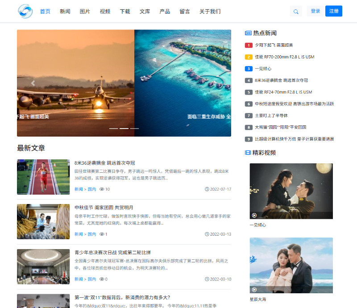The height and width of the screenshot is (308, 357).
Task: Click the 热点新闻 section heading icon
Action: (248, 33)
